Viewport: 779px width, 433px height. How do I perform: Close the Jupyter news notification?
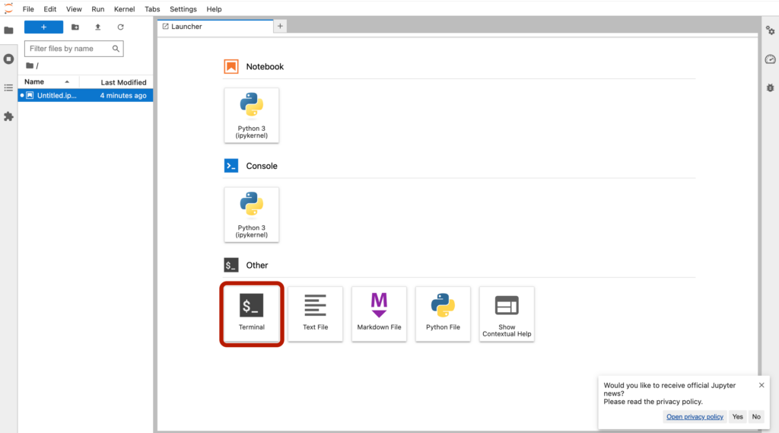(762, 385)
